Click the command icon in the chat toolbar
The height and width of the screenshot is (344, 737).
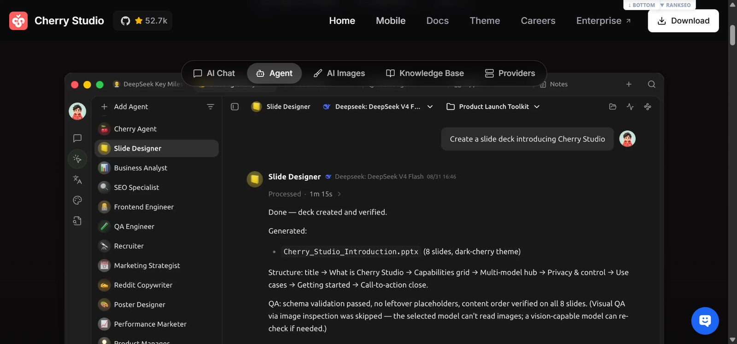coord(648,107)
